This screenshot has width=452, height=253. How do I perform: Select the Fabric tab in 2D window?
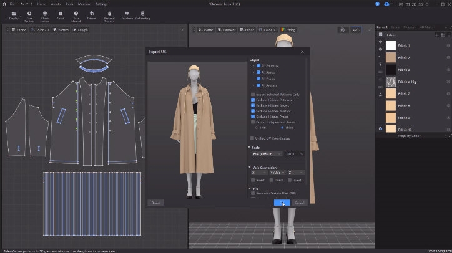[x=19, y=30]
